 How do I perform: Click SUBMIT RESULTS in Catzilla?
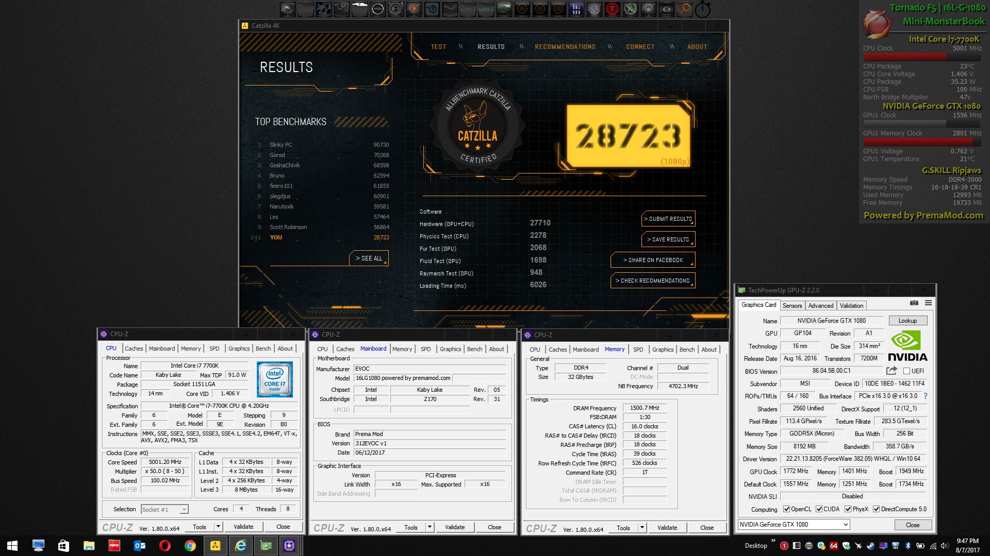(668, 219)
